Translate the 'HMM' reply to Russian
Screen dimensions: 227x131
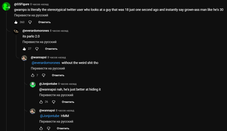tap(56, 122)
